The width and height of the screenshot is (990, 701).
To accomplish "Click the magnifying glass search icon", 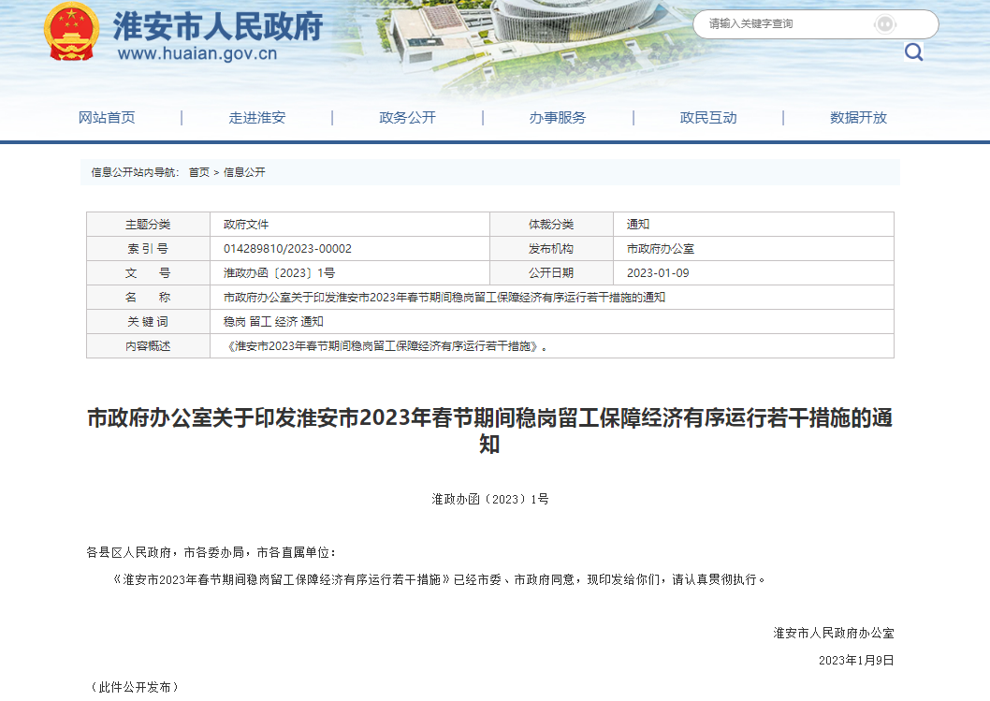I will click(x=913, y=51).
